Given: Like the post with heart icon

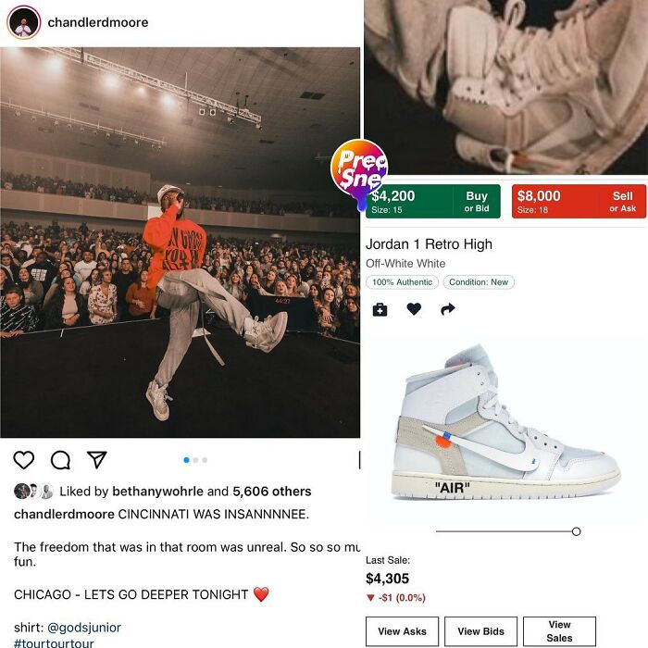Looking at the screenshot, I should [23, 459].
